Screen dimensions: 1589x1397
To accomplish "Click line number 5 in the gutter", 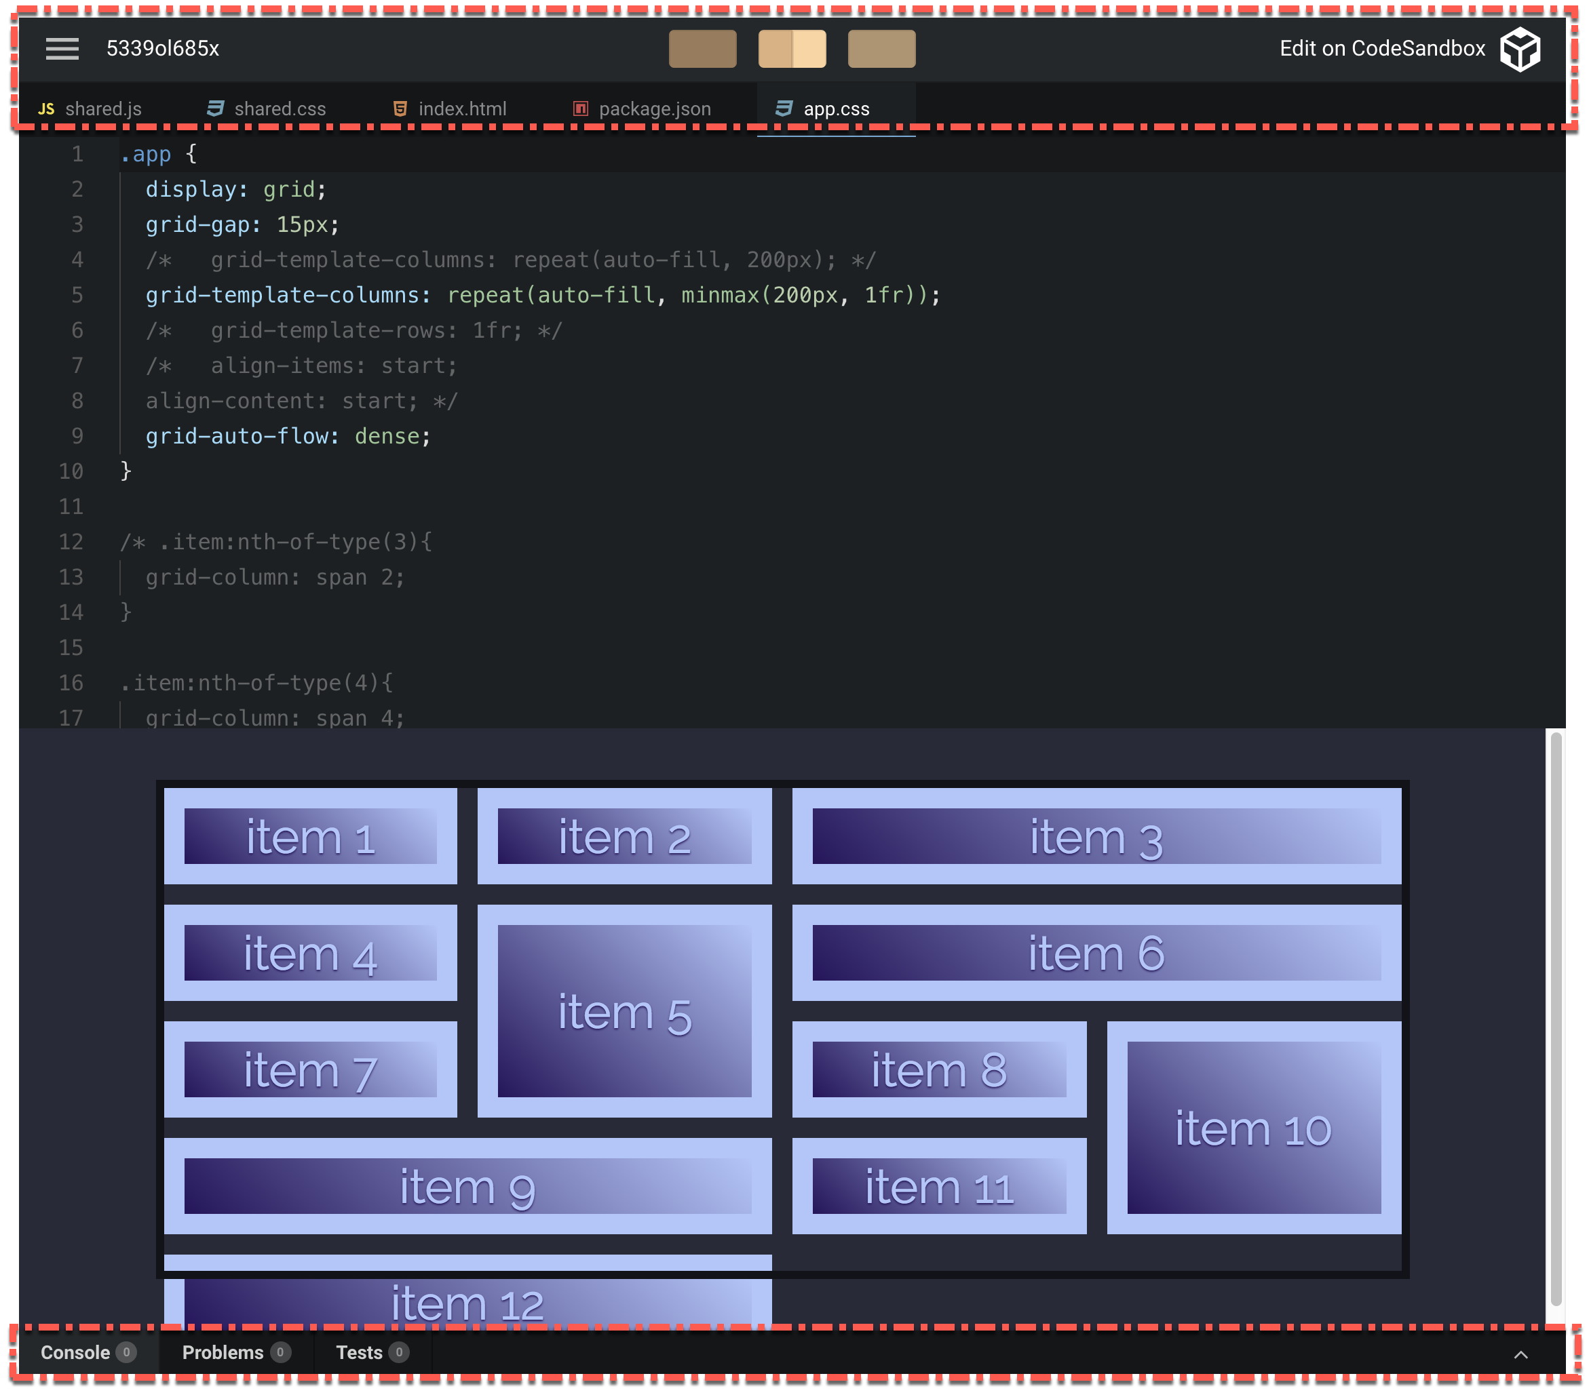I will [77, 295].
